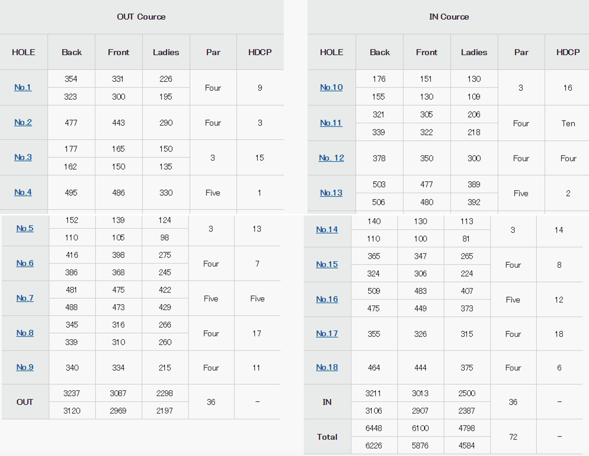This screenshot has width=589, height=456.
Task: Select No. 12 ladies distance 300
Action: pyautogui.click(x=474, y=158)
